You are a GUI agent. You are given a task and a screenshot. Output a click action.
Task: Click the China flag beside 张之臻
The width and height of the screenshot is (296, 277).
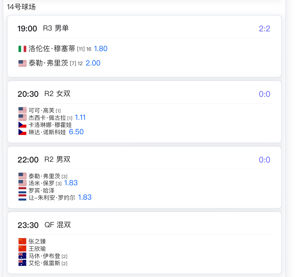(x=22, y=241)
